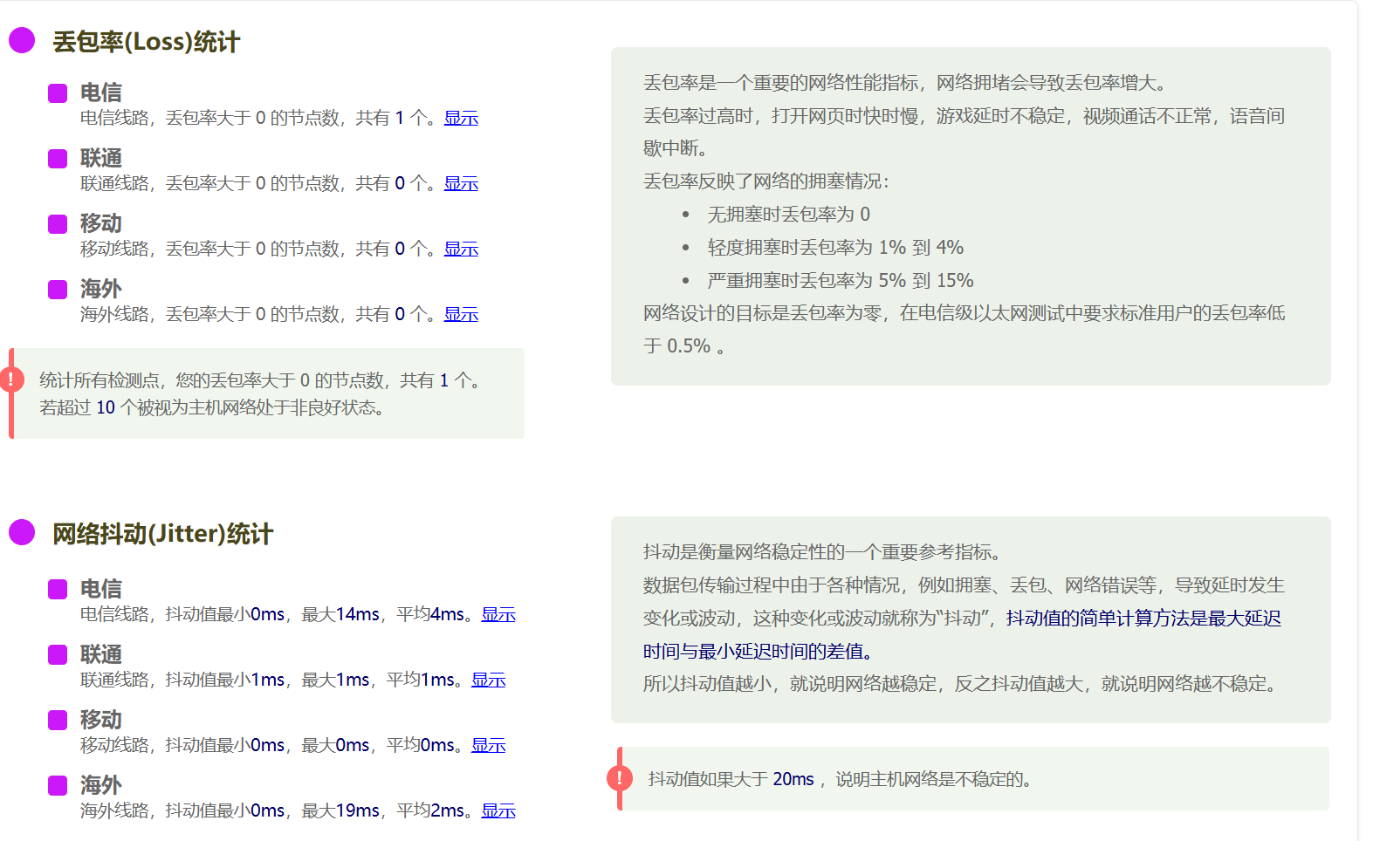Click the 网络抖动(Jitter)统计 section heading
The height and width of the screenshot is (841, 1373).
coord(162,534)
